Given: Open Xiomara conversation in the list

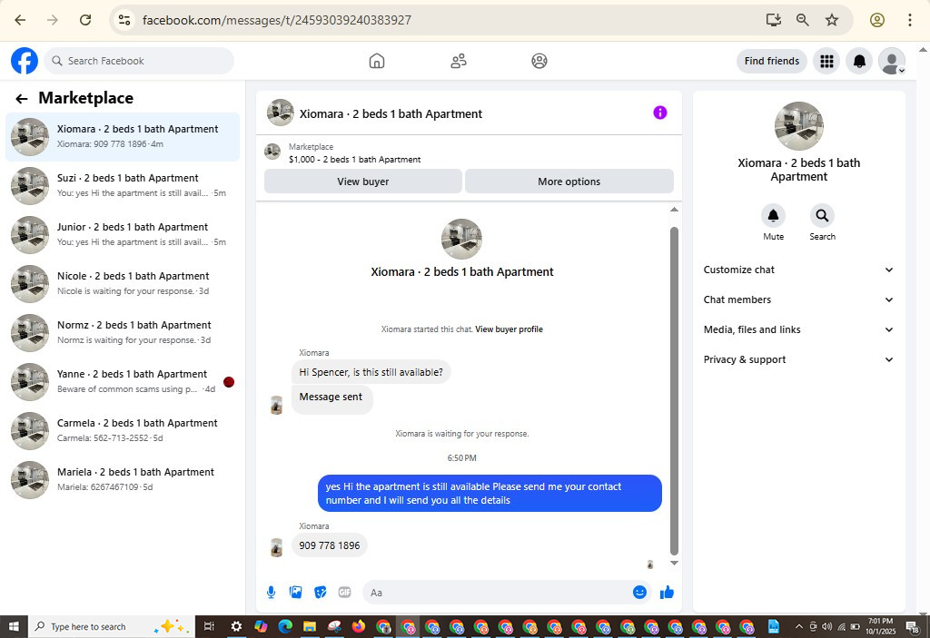Looking at the screenshot, I should point(123,137).
